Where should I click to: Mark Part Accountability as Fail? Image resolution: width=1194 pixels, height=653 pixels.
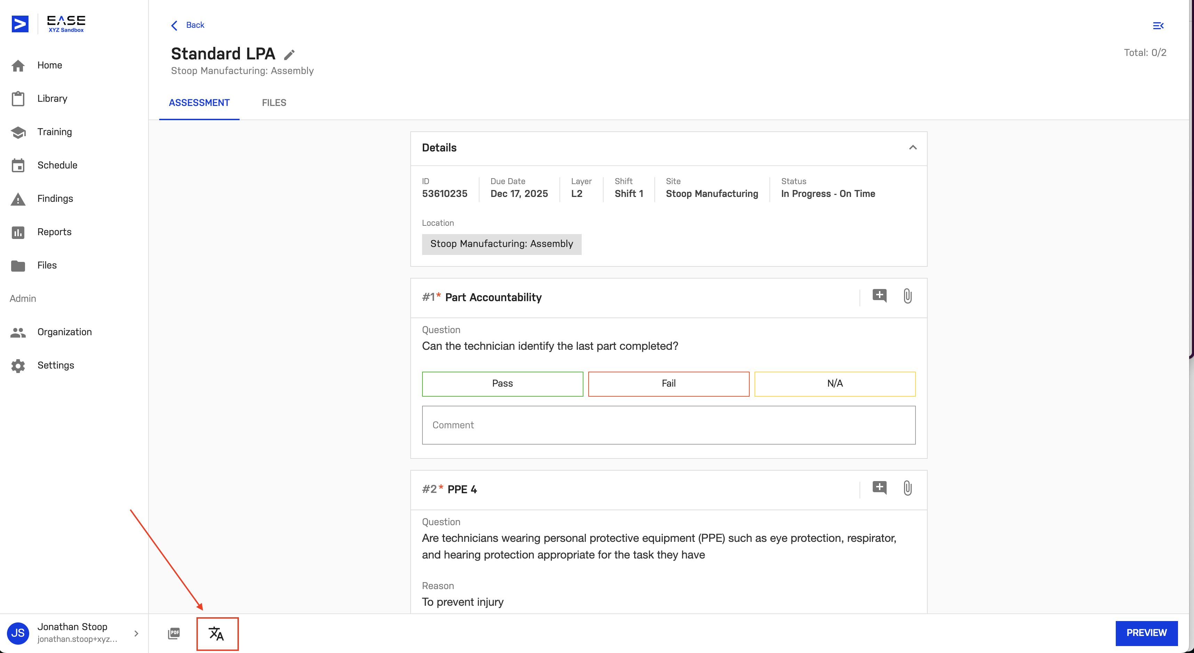point(668,383)
